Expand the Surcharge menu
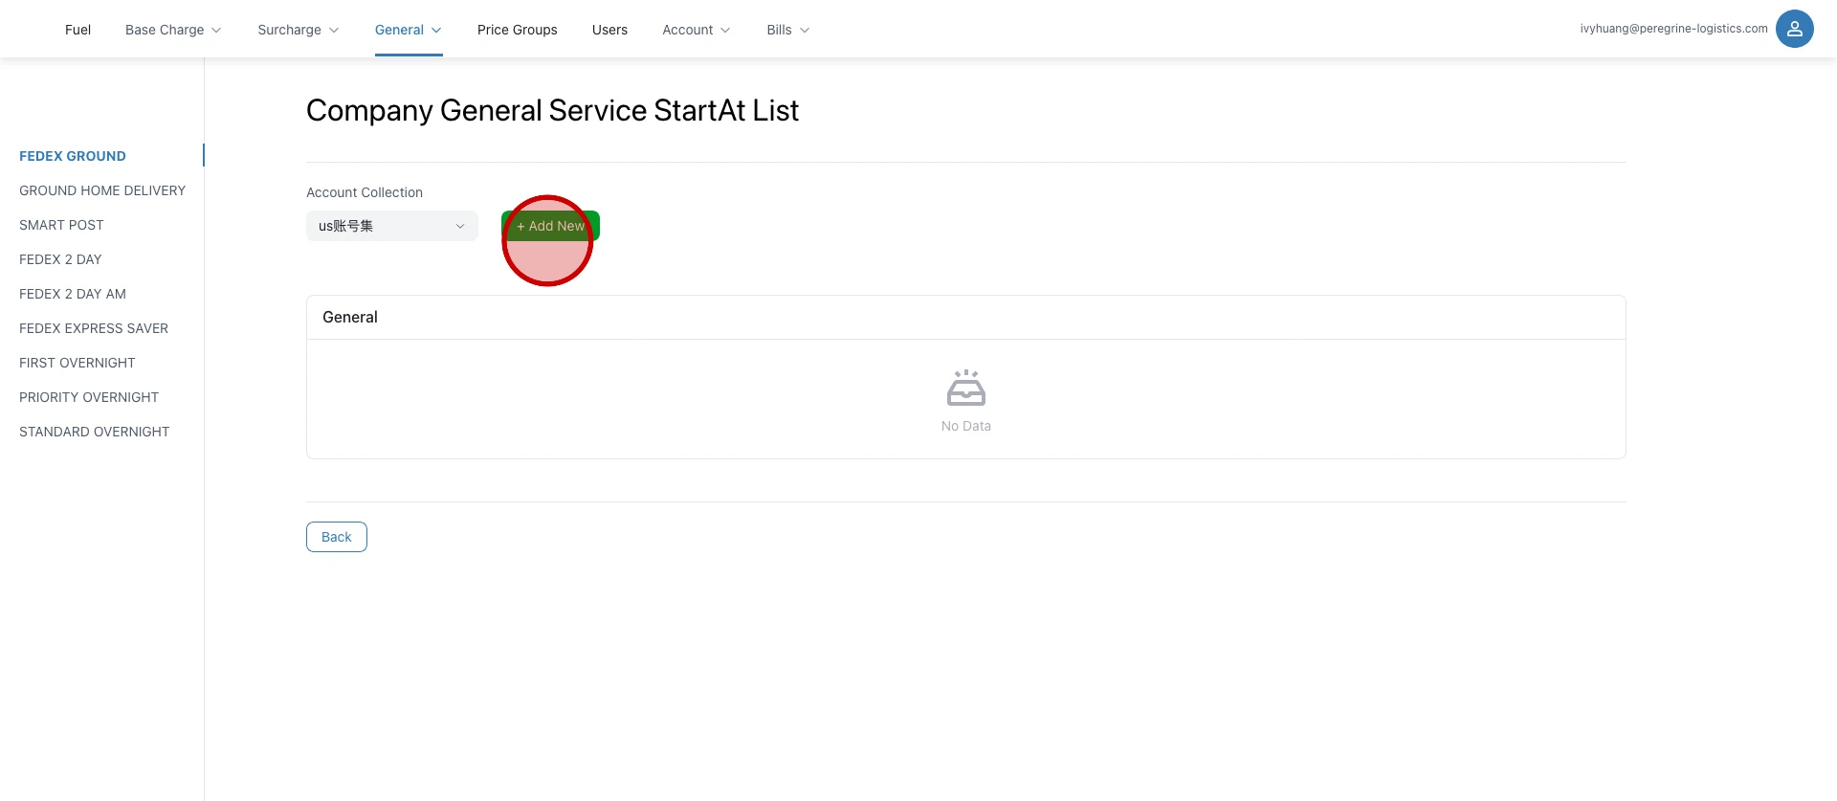 (298, 30)
